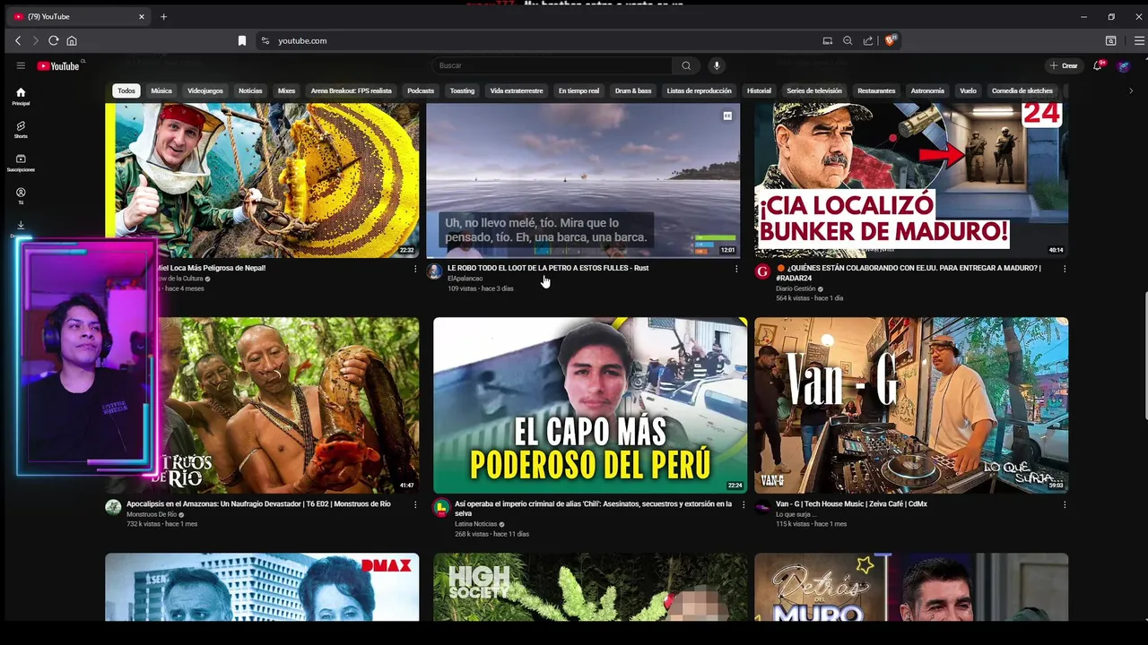The width and height of the screenshot is (1148, 645).
Task: Open browser home page
Action: [x=72, y=40]
